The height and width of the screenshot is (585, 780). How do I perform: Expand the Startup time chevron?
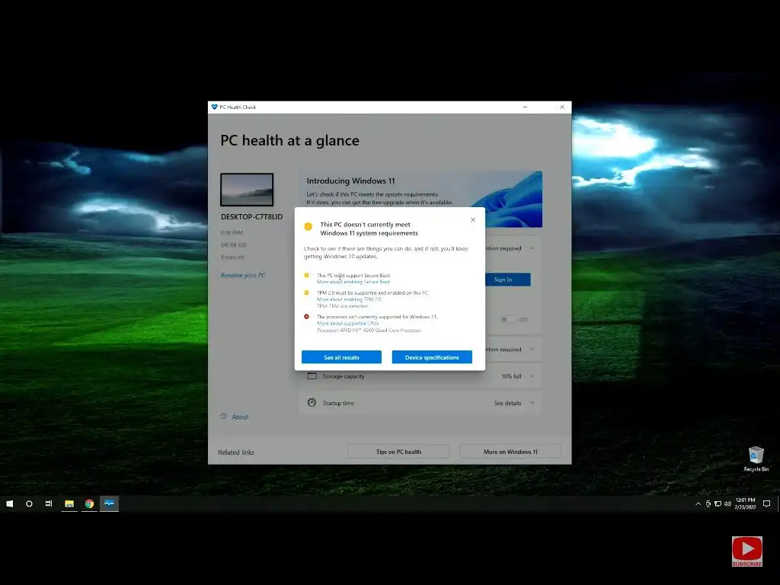pyautogui.click(x=532, y=403)
